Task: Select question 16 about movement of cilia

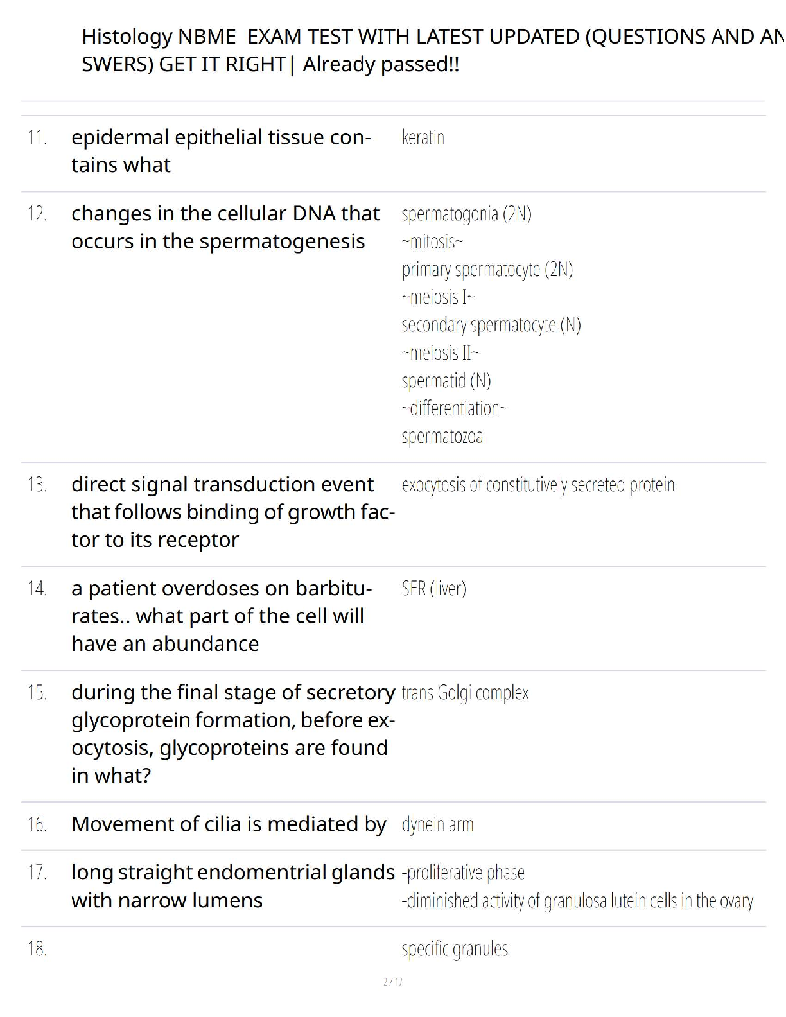Action: 229,824
